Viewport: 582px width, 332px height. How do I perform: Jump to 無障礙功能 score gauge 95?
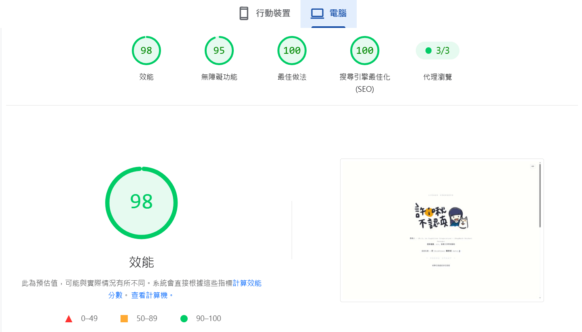219,51
